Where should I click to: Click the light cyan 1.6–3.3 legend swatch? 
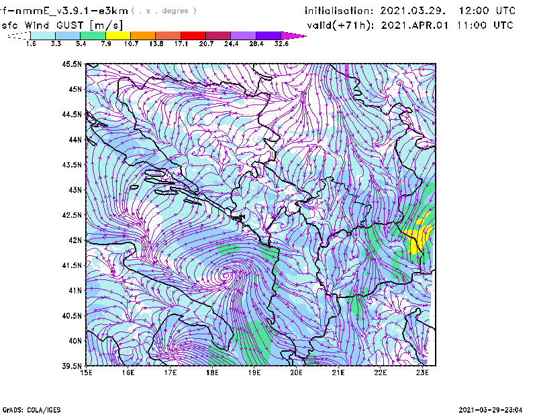pos(43,36)
